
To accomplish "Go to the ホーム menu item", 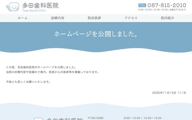I will coord(22,18).
